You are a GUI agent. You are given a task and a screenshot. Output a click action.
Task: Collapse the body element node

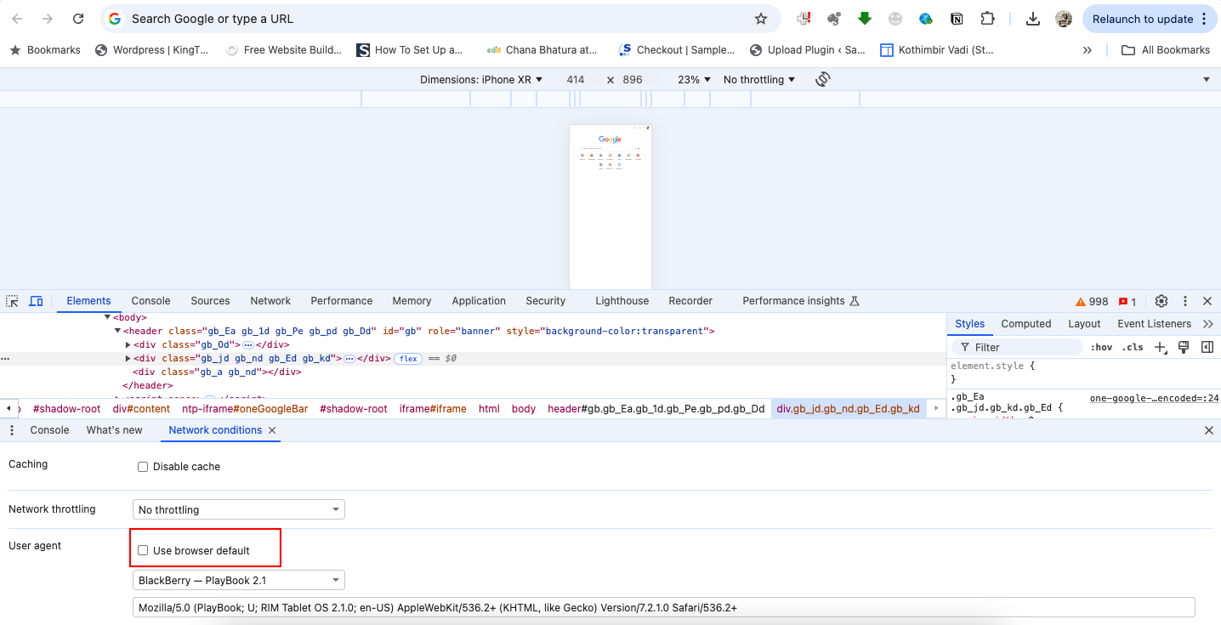[x=107, y=317]
